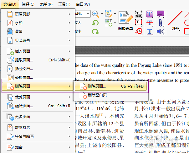This screenshot has height=153, width=189.
Task: Open the zoom percentage dropdown
Action: 88,14
